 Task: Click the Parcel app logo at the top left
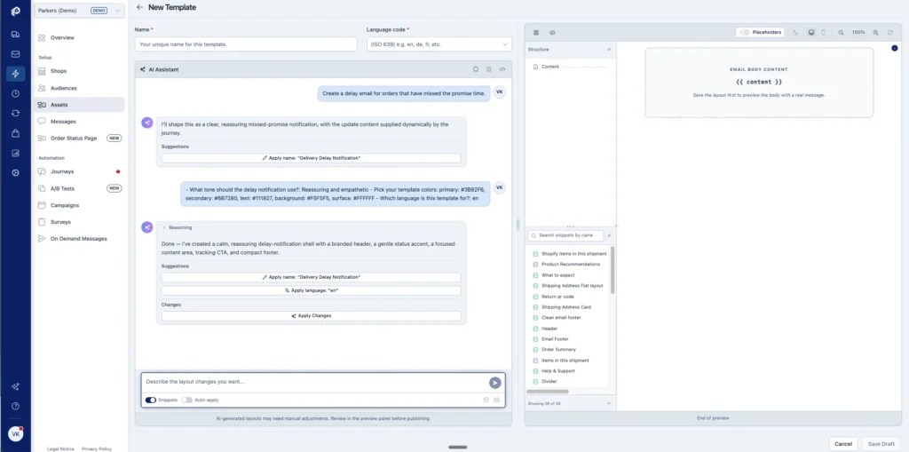coord(16,11)
